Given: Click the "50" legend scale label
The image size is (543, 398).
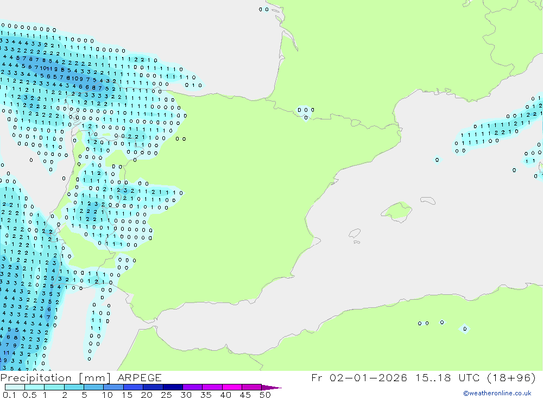Looking at the screenshot, I should [x=265, y=395].
